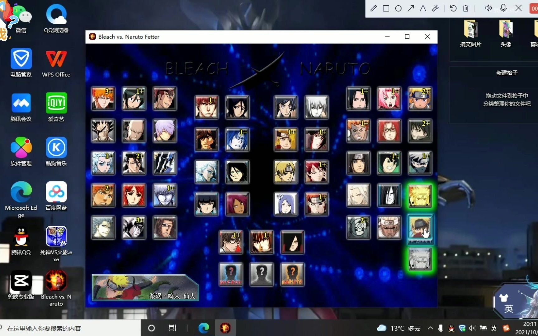Select pink-haired Sakura portrait
Screen dimensions: 538x336
click(389, 99)
